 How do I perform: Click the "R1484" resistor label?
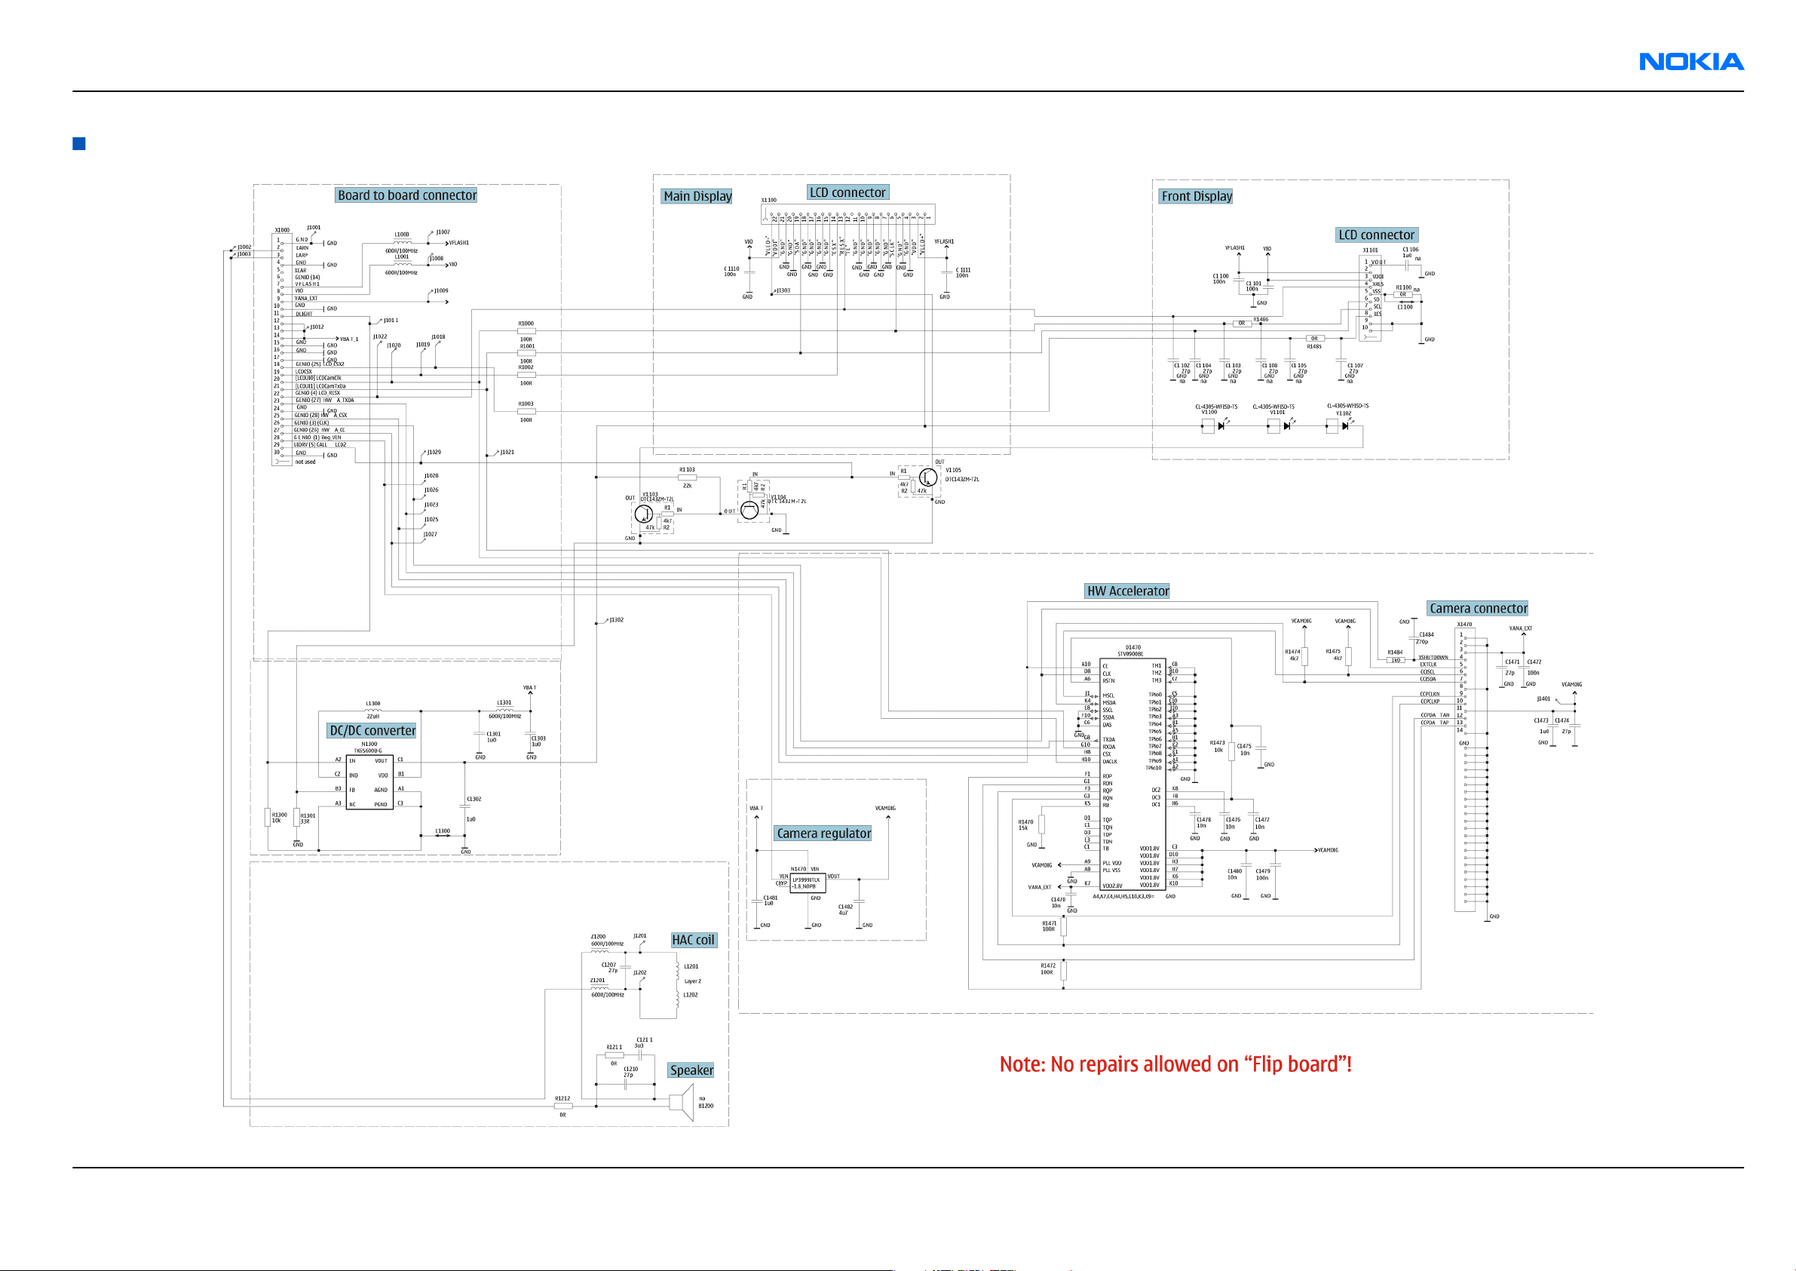[1395, 652]
